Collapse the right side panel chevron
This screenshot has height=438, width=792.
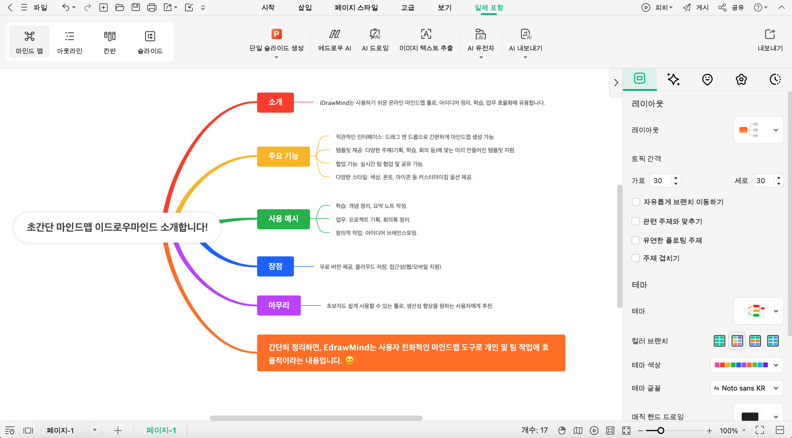point(616,83)
